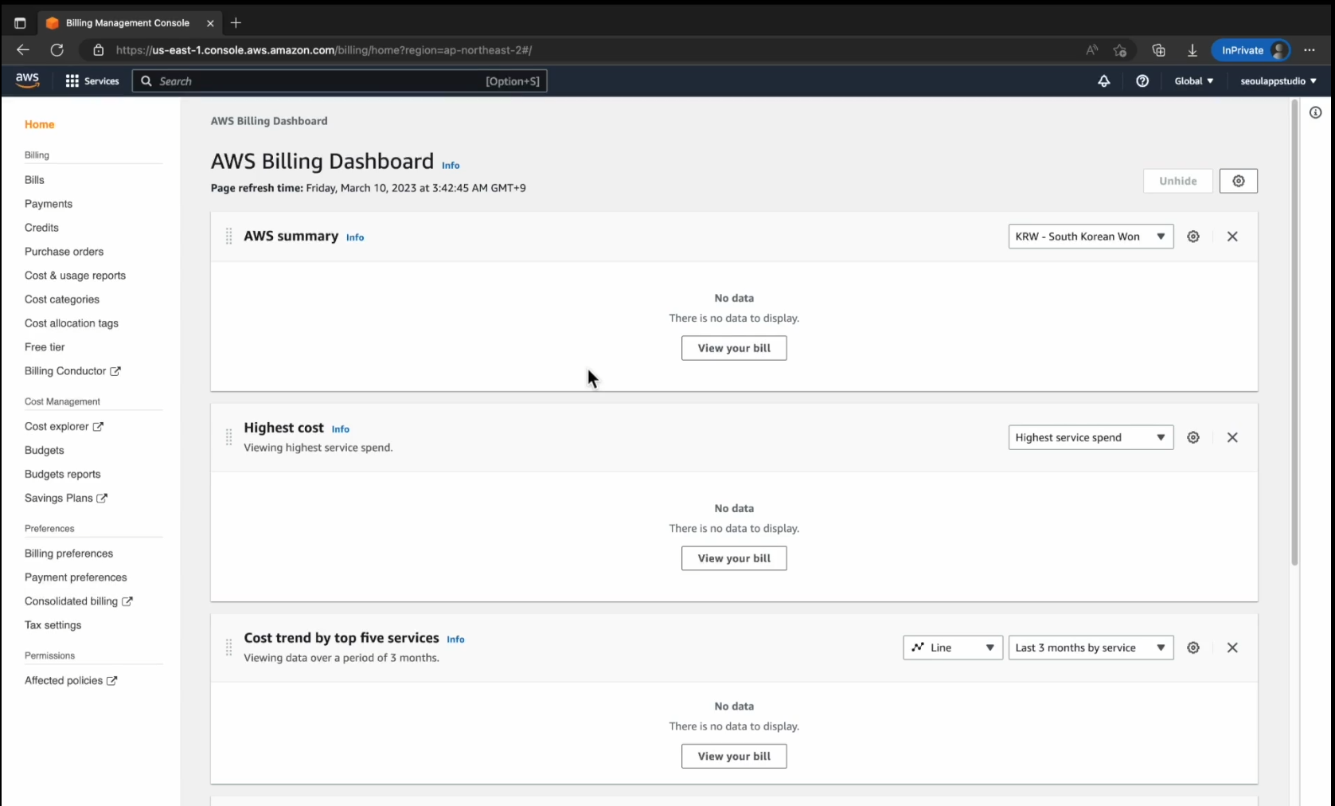This screenshot has height=806, width=1335.
Task: Open the KRW - South Korean Won currency dropdown
Action: click(1091, 237)
